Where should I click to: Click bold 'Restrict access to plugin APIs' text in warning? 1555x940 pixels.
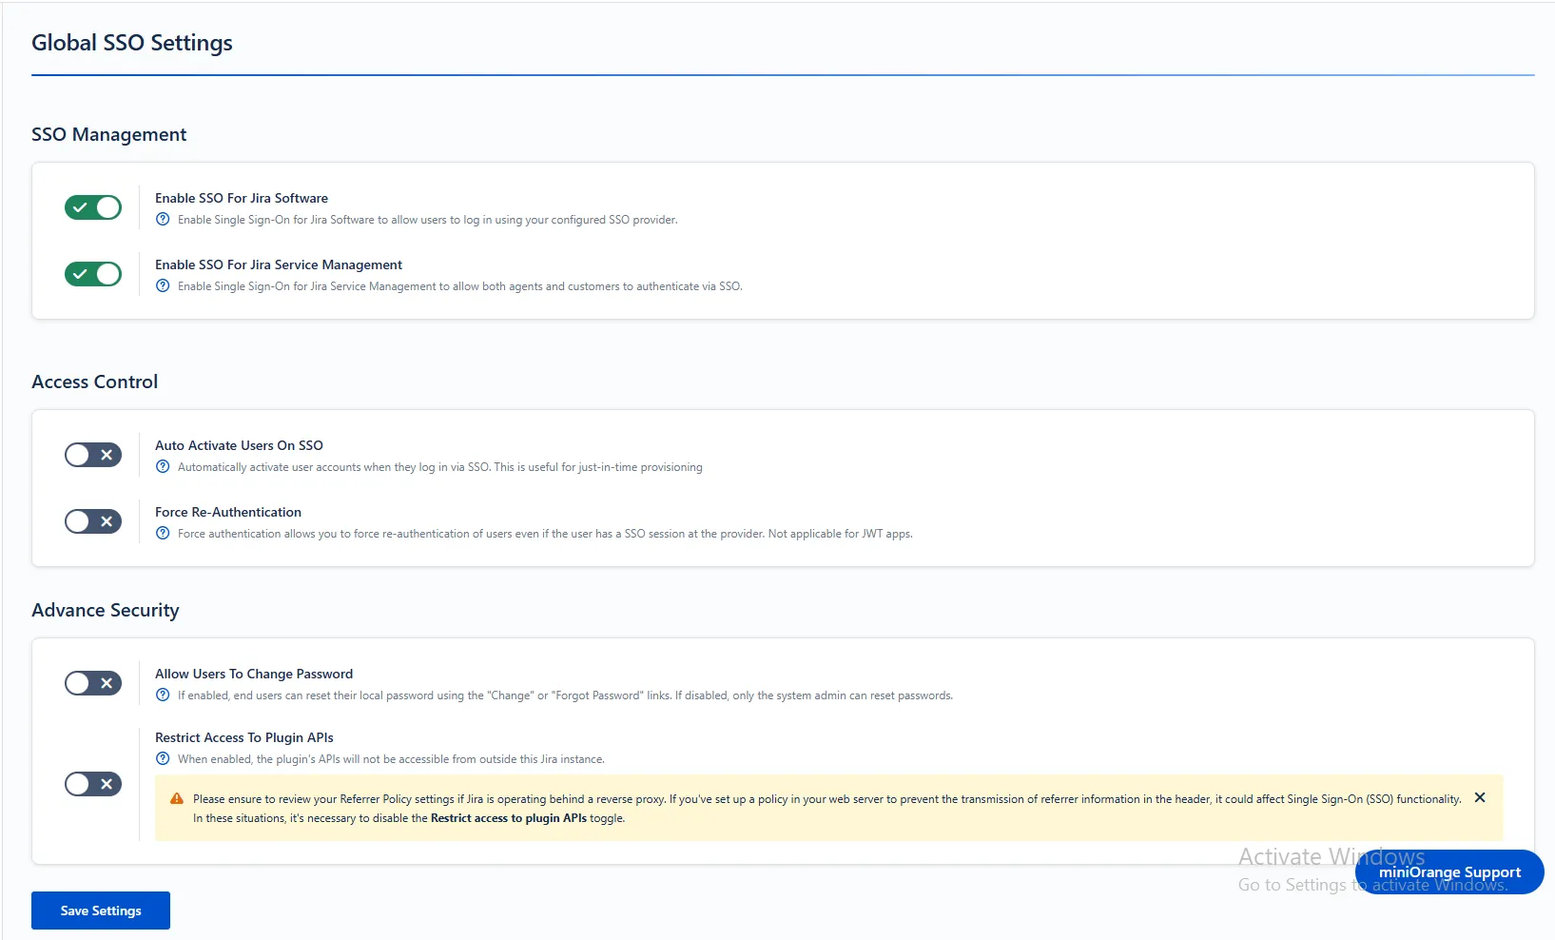(509, 818)
